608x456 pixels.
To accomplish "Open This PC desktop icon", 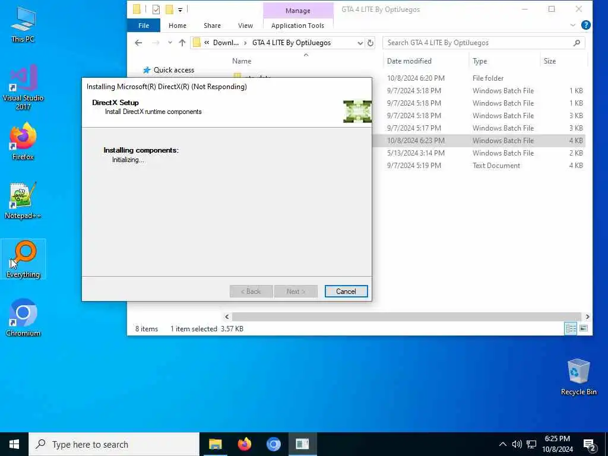I will pos(23,24).
